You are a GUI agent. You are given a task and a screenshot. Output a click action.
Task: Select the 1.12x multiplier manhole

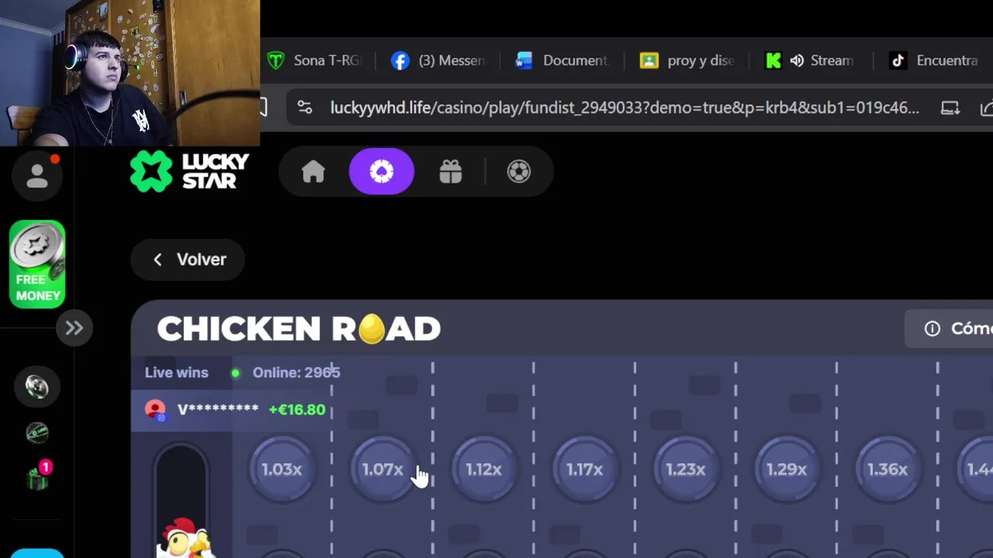[483, 470]
